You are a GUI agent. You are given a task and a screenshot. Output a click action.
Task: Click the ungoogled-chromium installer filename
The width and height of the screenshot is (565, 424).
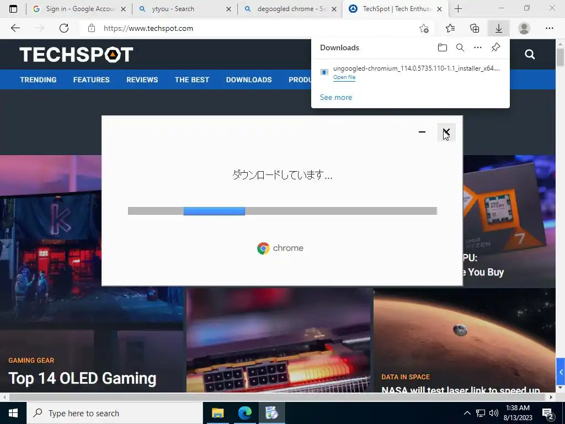click(416, 68)
